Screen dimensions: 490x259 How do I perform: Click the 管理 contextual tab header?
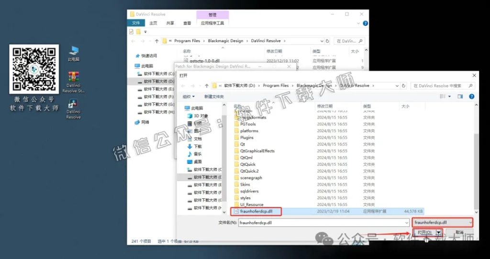point(212,15)
